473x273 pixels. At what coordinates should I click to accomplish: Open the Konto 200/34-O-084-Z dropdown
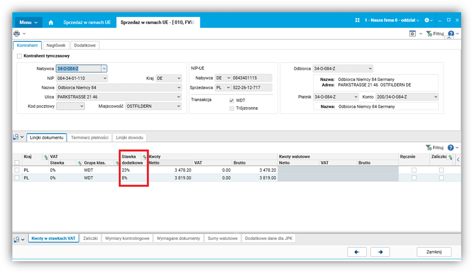pos(435,97)
